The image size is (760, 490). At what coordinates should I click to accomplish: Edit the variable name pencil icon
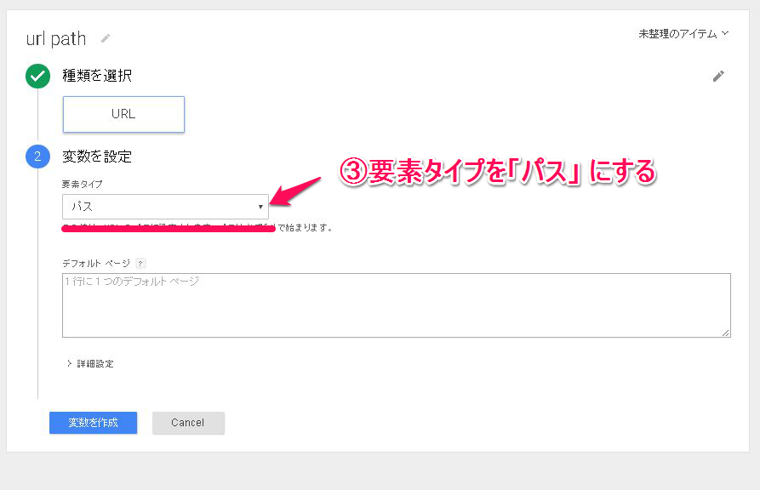click(x=106, y=38)
